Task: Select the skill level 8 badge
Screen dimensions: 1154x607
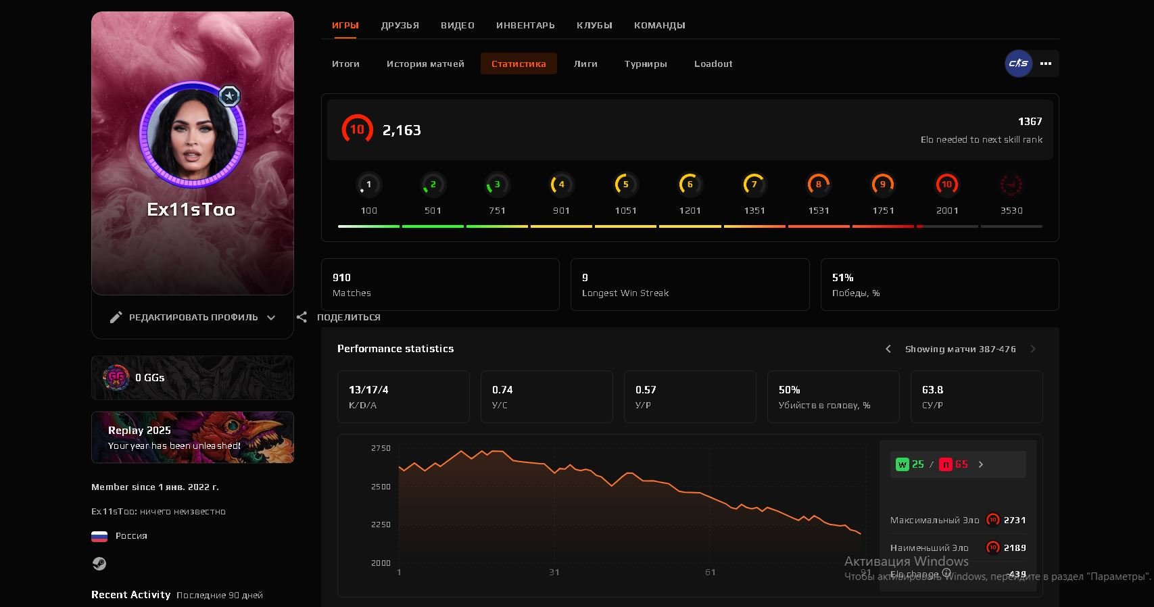Action: pyautogui.click(x=818, y=185)
